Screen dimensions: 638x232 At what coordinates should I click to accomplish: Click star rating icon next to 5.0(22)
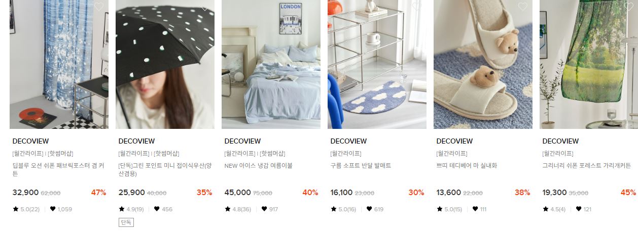click(15, 209)
